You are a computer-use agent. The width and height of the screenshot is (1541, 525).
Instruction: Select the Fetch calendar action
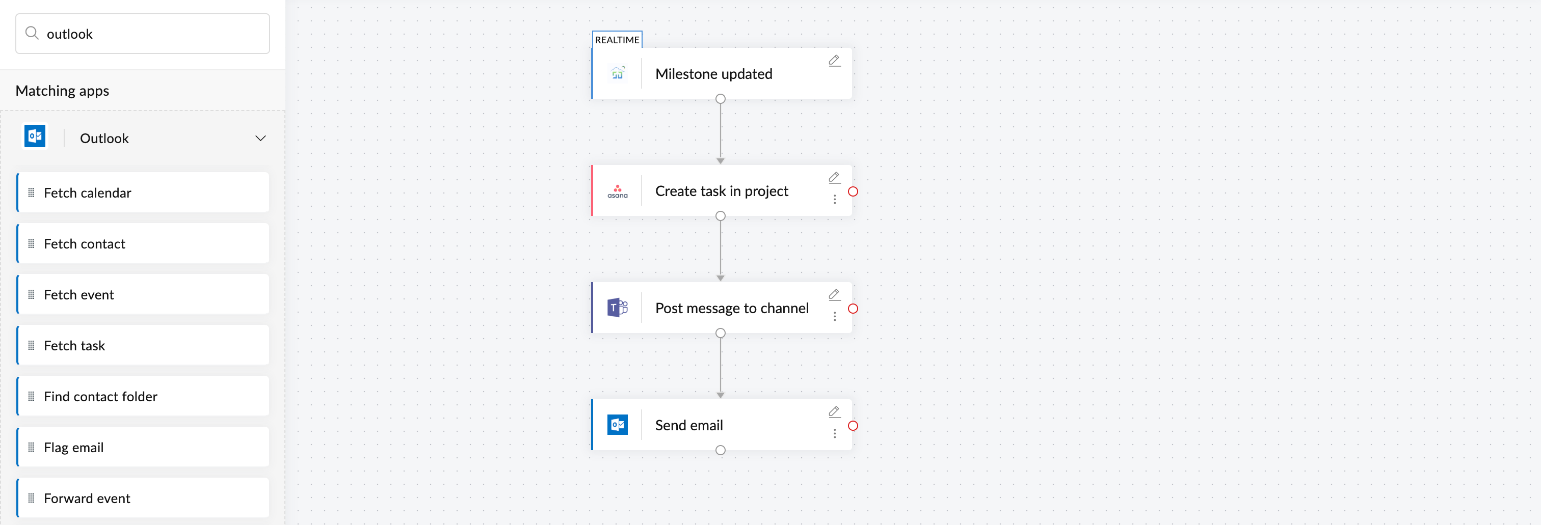144,192
